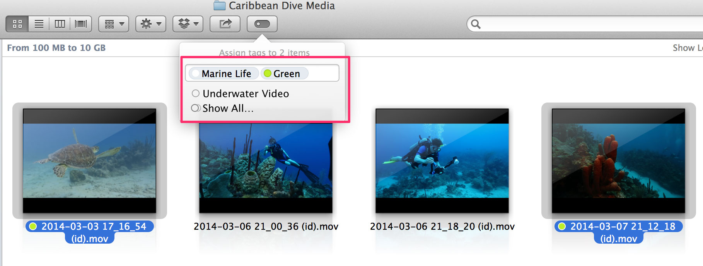
Task: Open the Dropbox toolbar menu
Action: 188,24
